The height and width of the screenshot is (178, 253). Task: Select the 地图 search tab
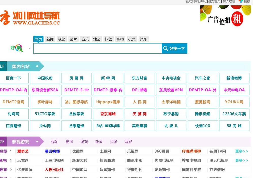point(97,39)
